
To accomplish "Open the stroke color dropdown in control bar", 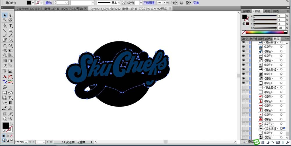I will (41, 3).
